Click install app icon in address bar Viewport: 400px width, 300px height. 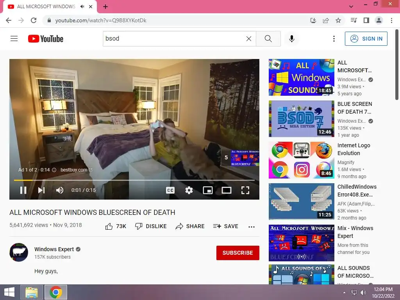[x=313, y=20]
